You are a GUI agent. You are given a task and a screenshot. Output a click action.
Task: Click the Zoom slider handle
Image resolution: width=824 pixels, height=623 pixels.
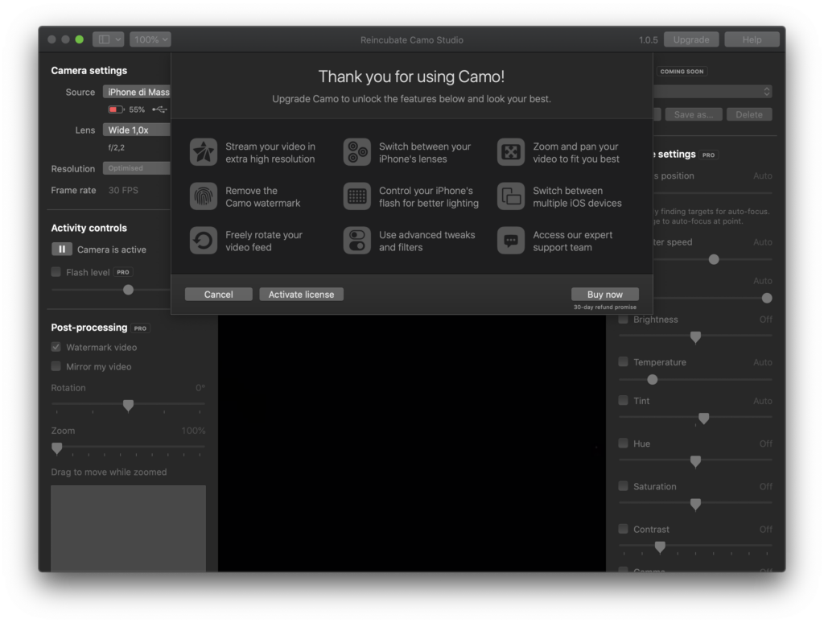[57, 448]
